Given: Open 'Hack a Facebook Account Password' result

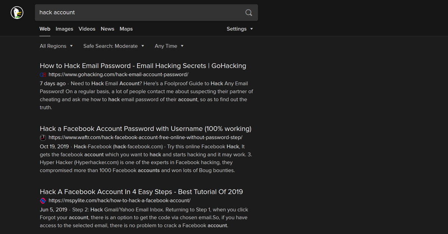Looking at the screenshot, I should point(146,129).
